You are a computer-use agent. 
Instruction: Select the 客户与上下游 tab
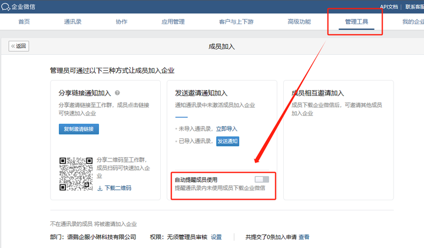coord(236,22)
